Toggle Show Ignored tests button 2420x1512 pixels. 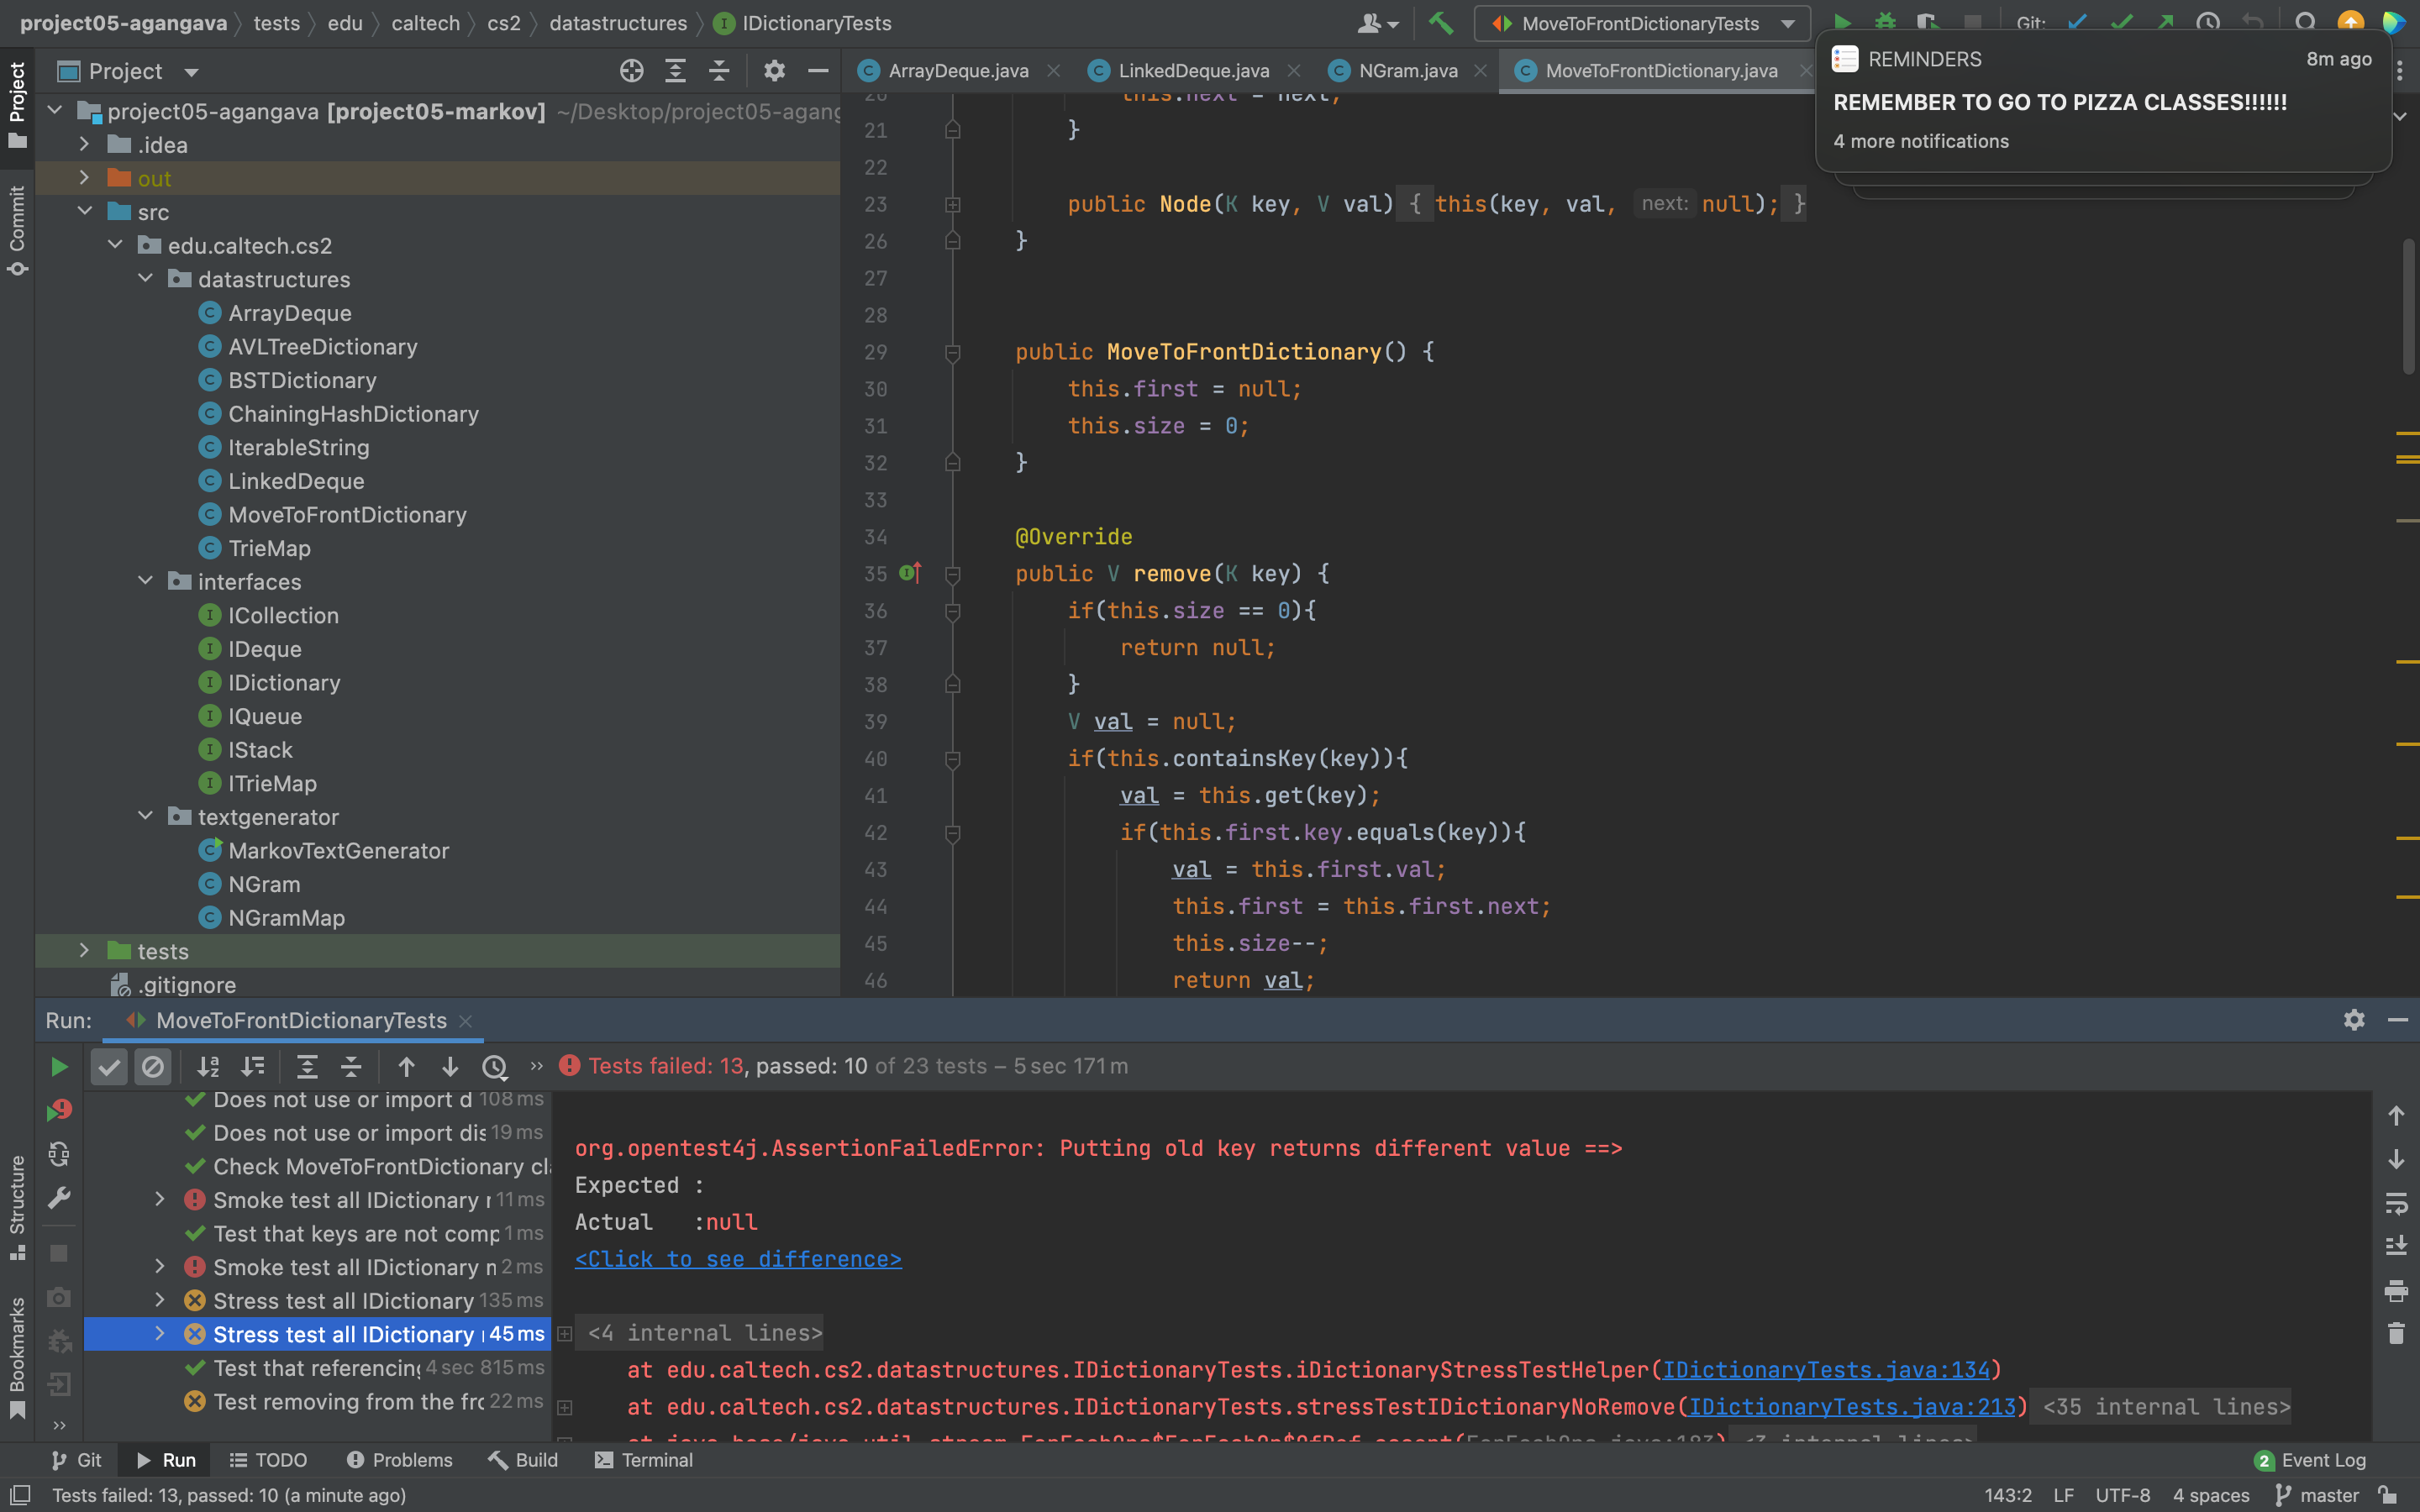[153, 1067]
